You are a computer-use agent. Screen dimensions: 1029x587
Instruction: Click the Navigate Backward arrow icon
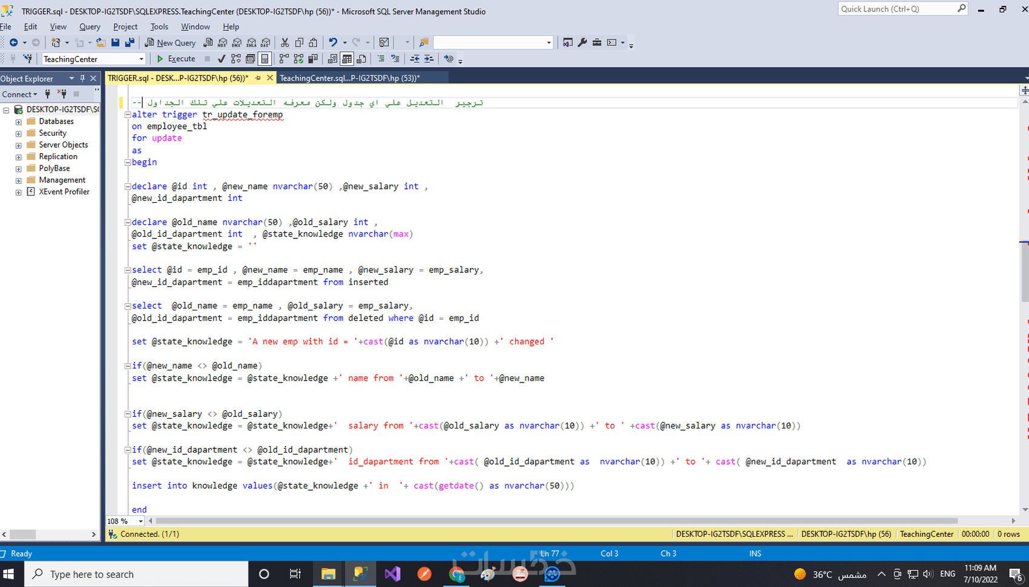click(x=13, y=42)
